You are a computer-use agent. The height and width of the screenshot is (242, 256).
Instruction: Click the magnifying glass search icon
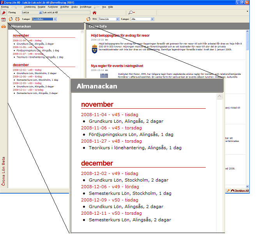coord(131,12)
